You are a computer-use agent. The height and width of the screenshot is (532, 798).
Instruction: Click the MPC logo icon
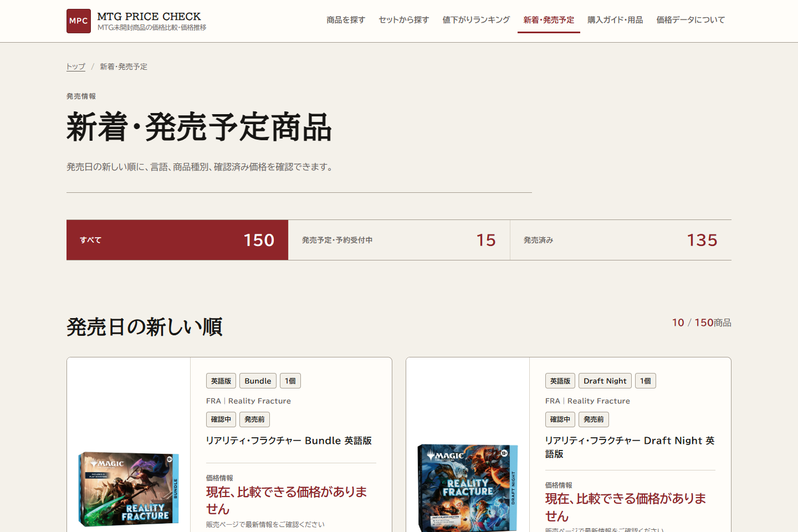[x=79, y=21]
